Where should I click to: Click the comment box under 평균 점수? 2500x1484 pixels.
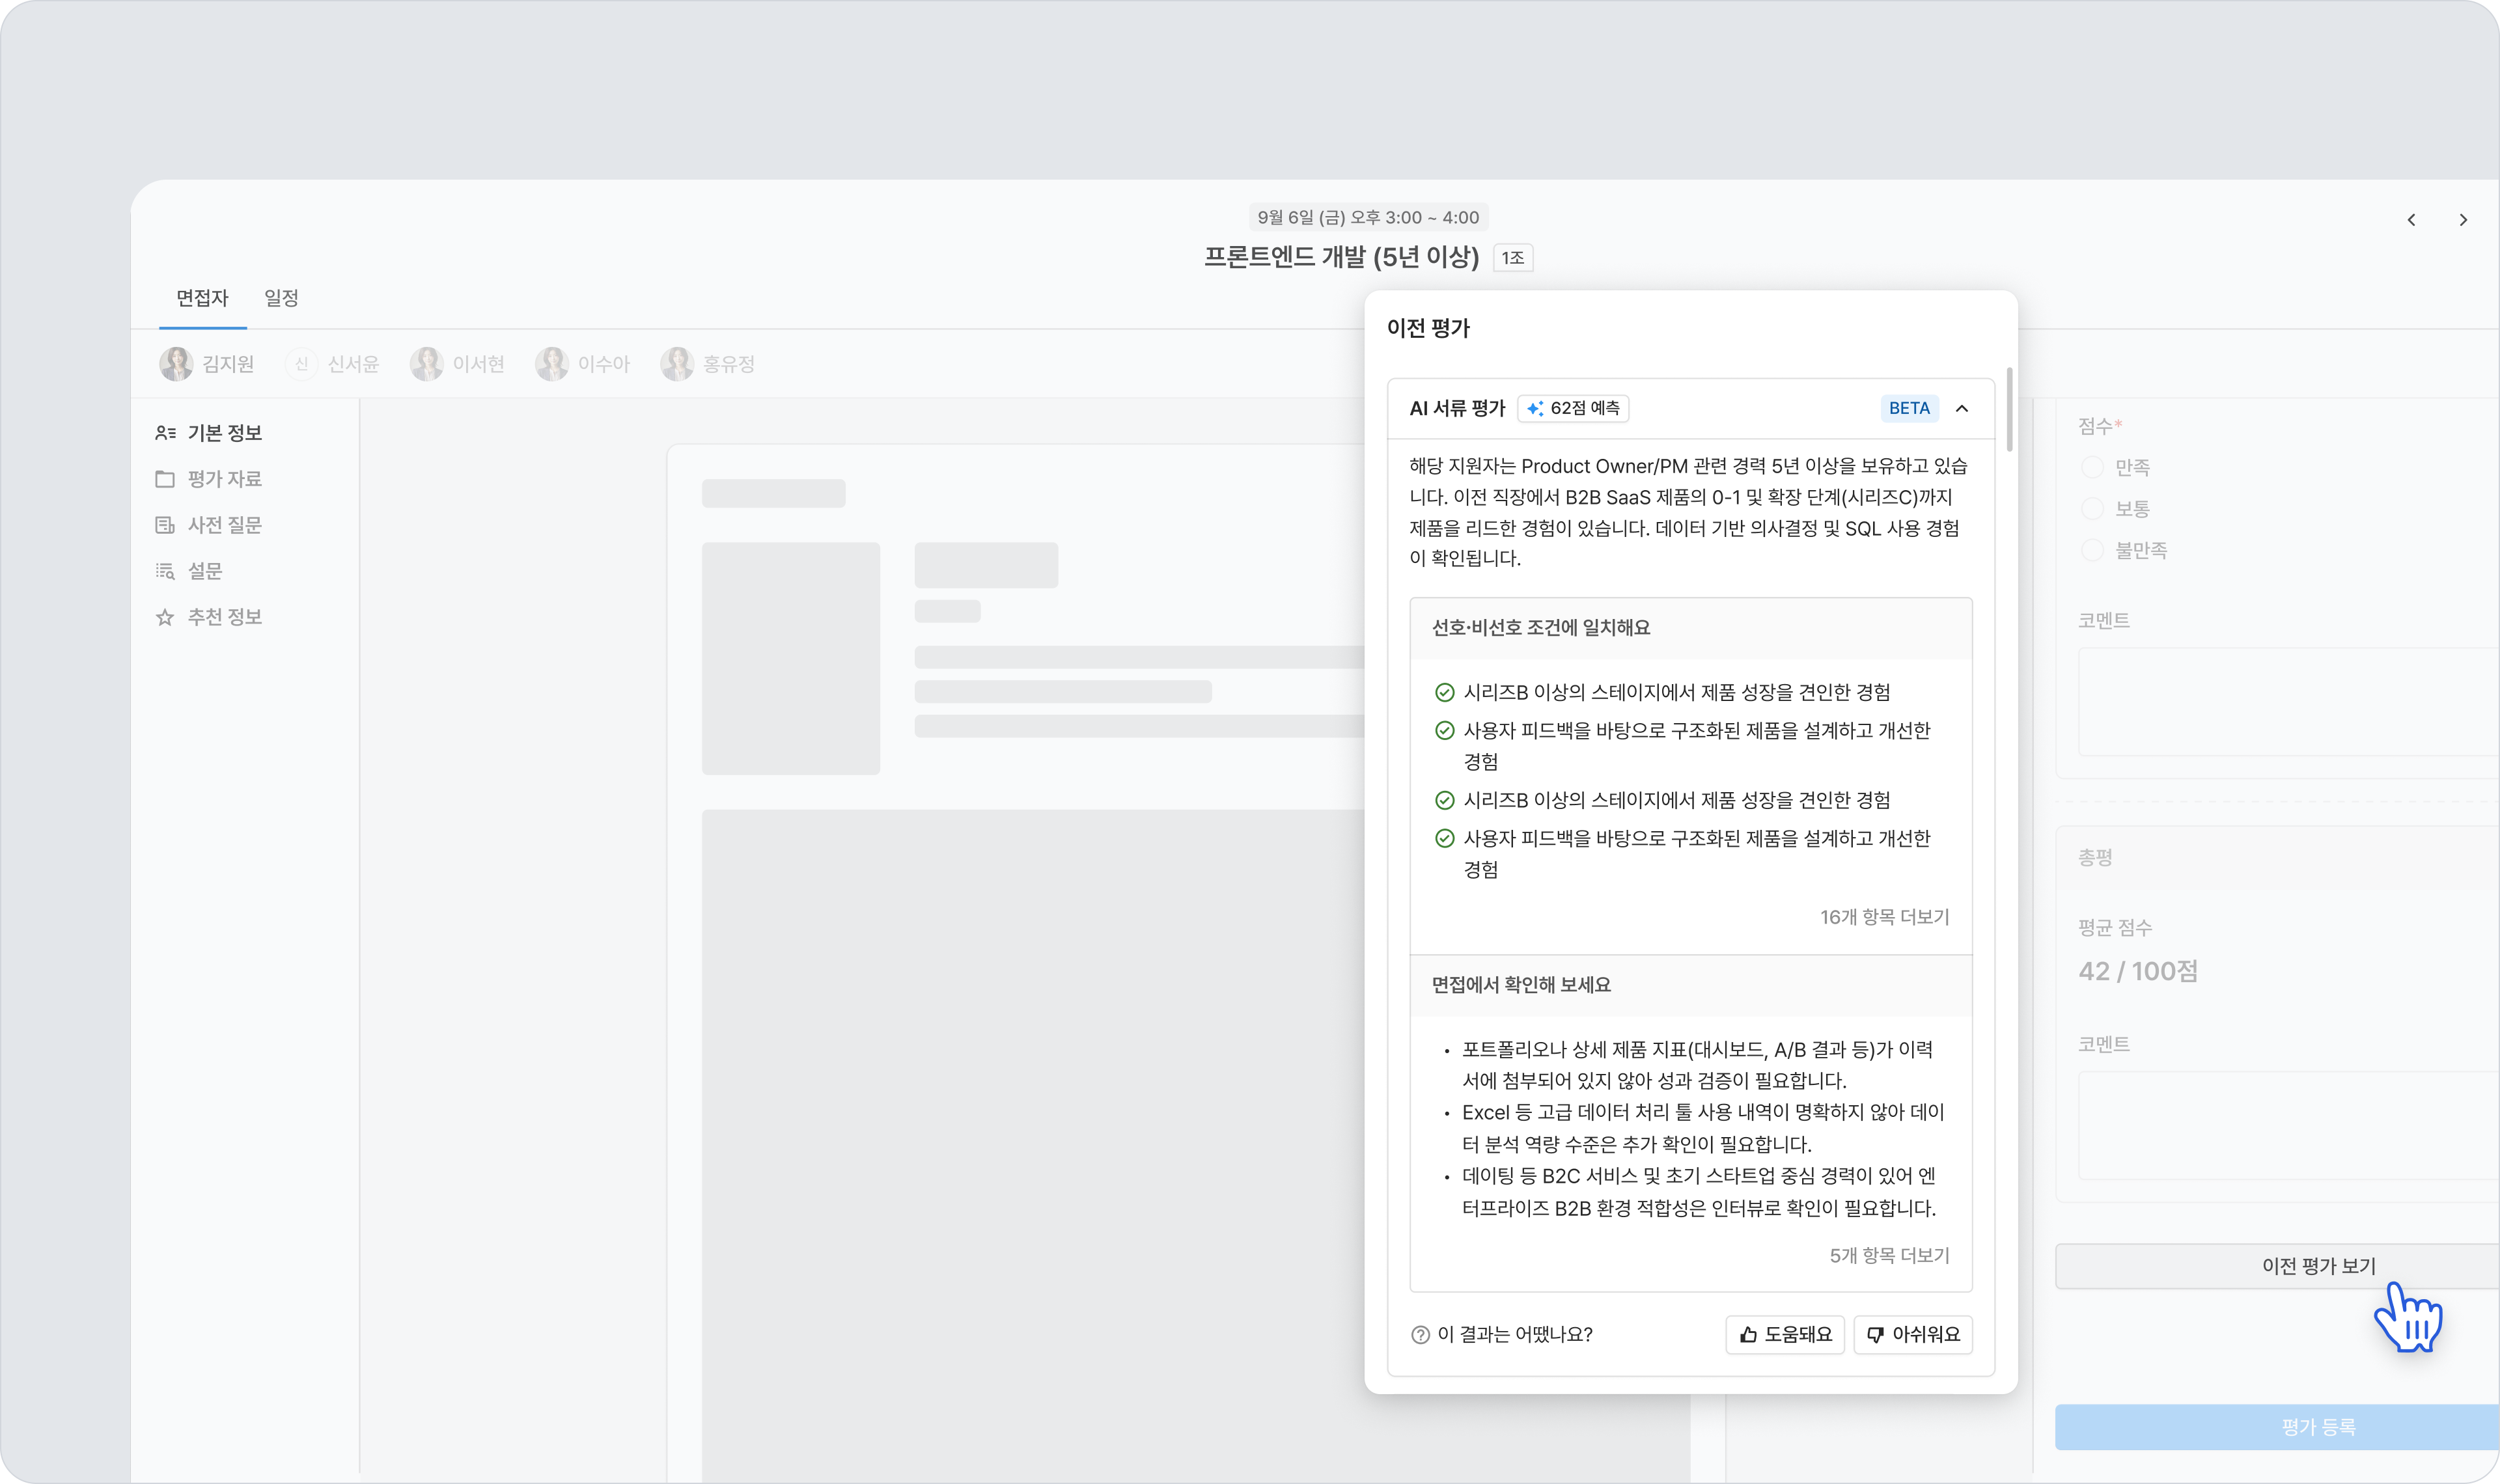click(x=2289, y=1126)
